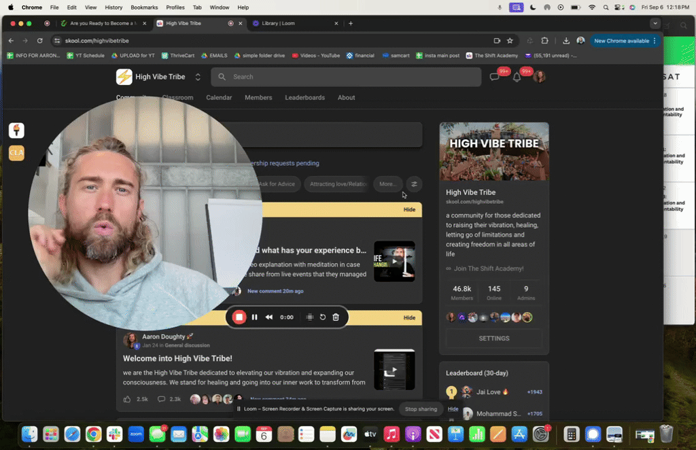Open the Profiles menu
Screen dimensions: 696x450
(175, 7)
